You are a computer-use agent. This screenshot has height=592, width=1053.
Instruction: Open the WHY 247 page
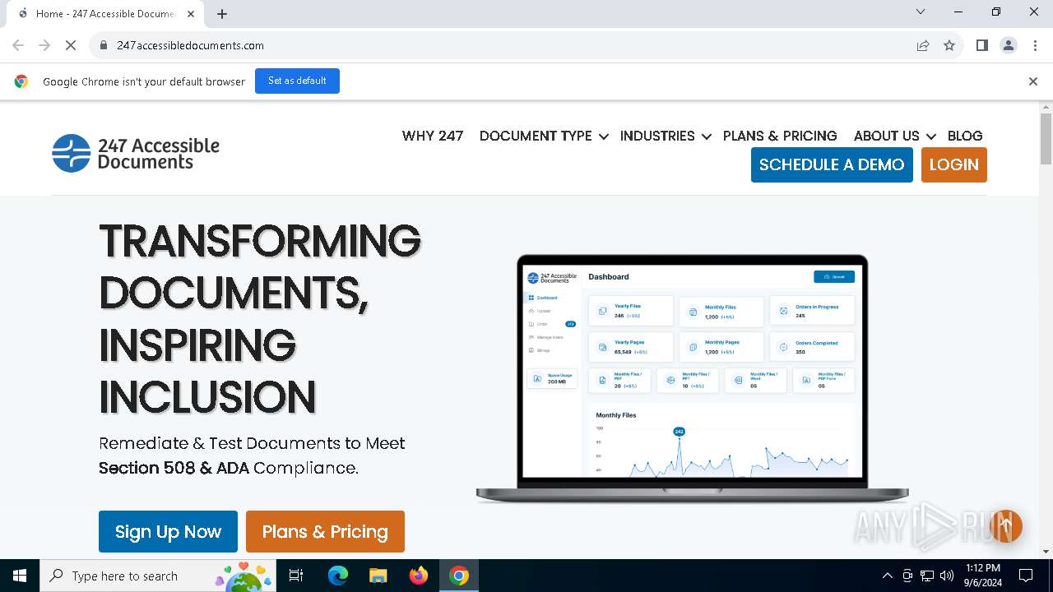[x=433, y=136]
